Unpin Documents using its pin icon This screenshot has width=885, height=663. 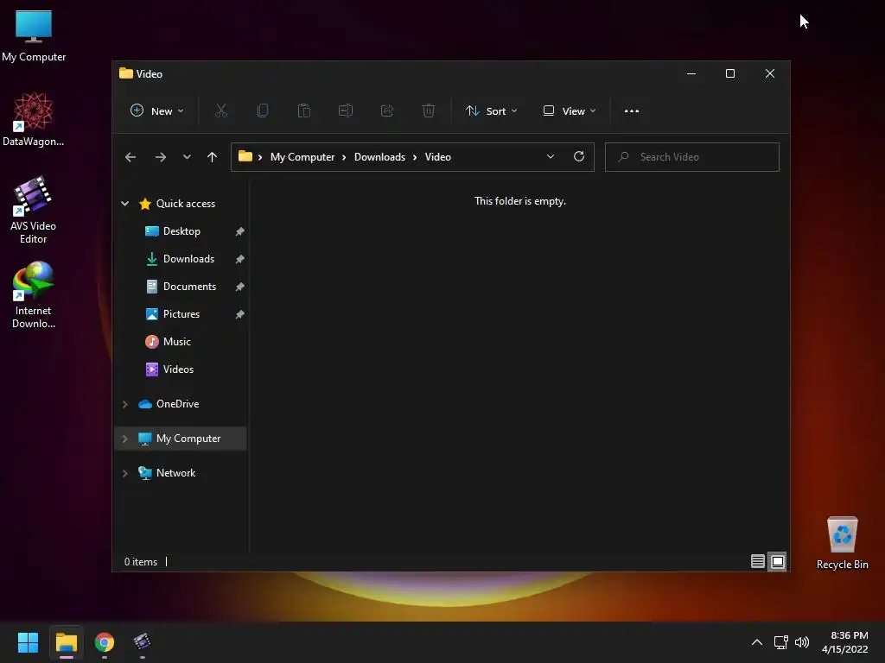pos(240,287)
